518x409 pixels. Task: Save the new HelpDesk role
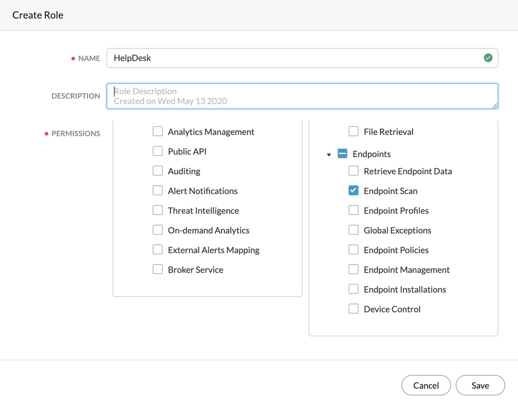coord(480,385)
